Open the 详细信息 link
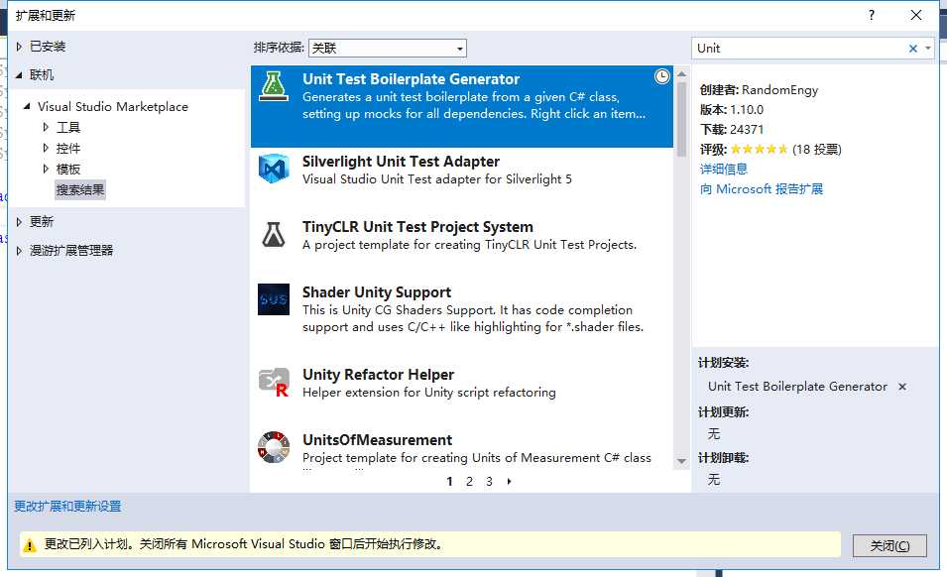Screen dimensions: 947x577 click(724, 169)
